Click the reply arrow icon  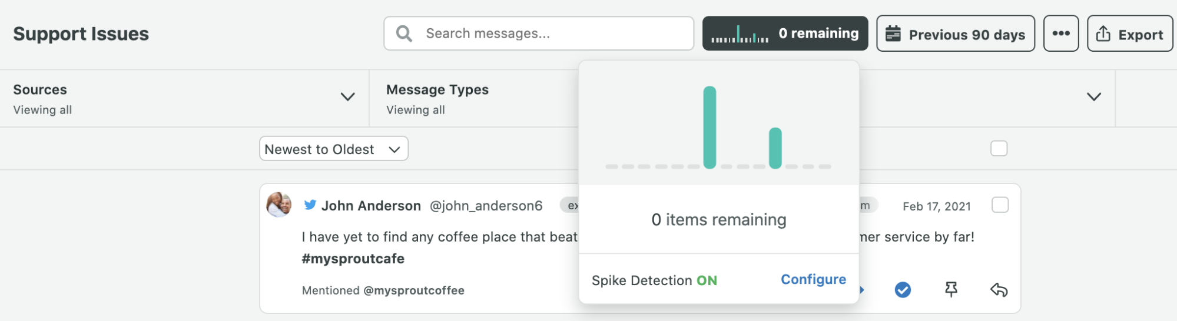point(999,290)
